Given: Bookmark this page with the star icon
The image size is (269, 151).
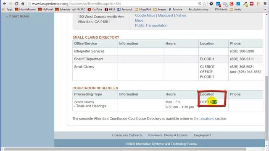Looking at the screenshot, I should tap(205, 4).
